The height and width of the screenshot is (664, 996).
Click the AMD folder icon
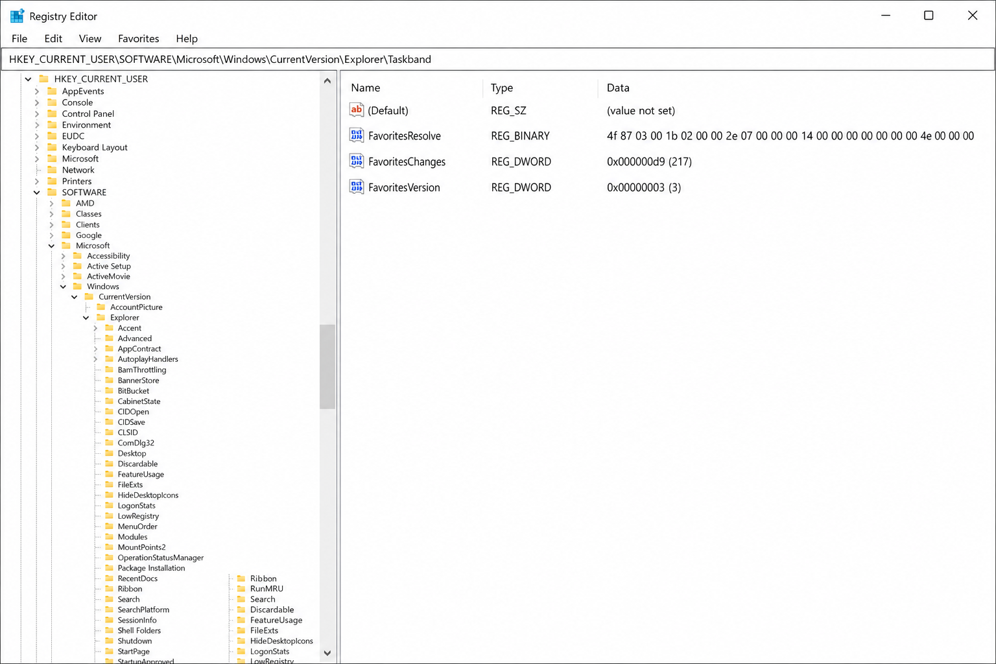[66, 203]
